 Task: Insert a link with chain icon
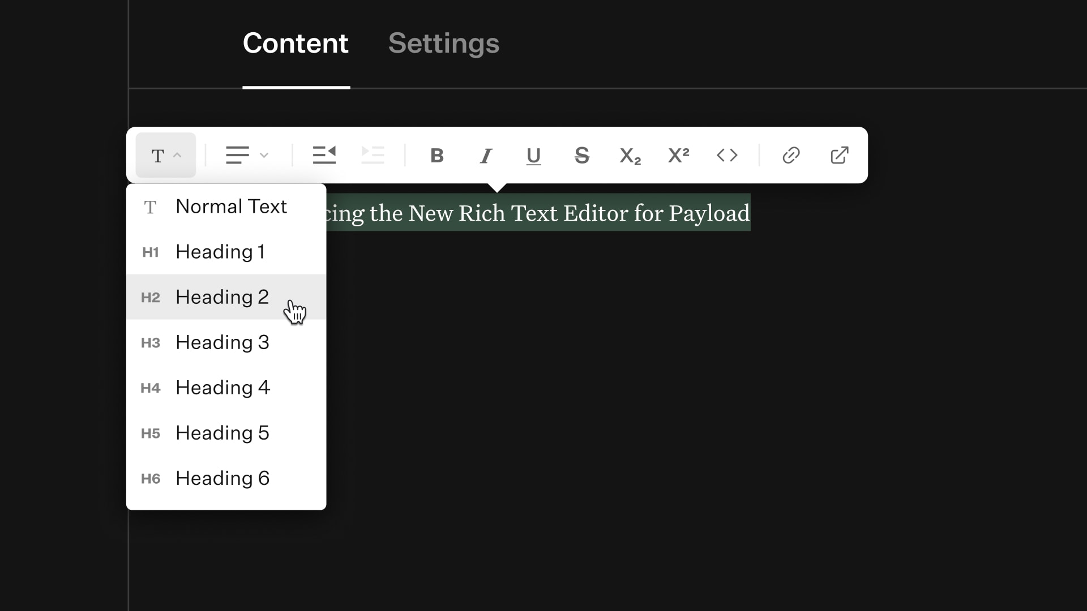point(791,155)
